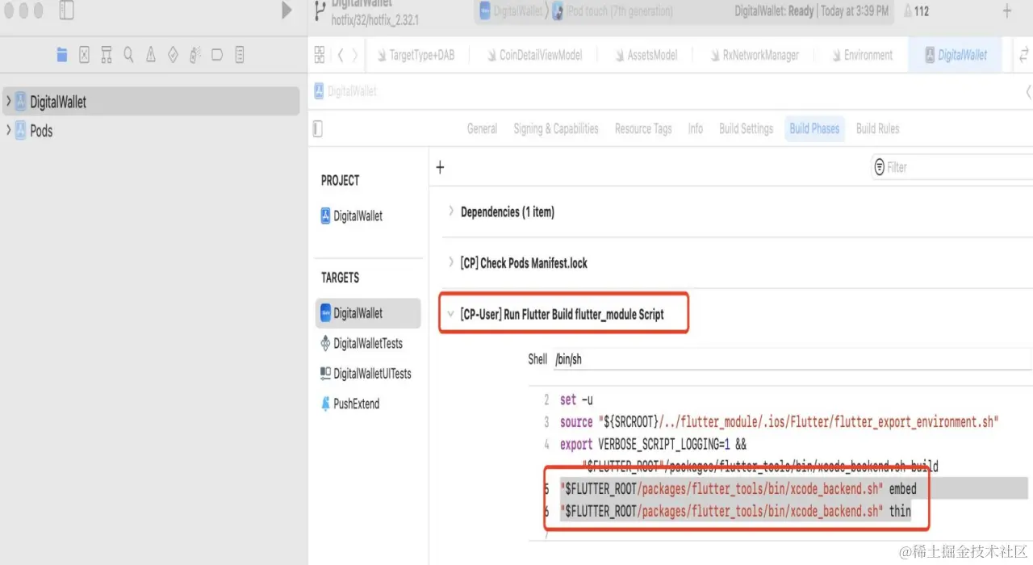Open Signing & Capabilities tab
This screenshot has width=1033, height=565.
(x=556, y=128)
